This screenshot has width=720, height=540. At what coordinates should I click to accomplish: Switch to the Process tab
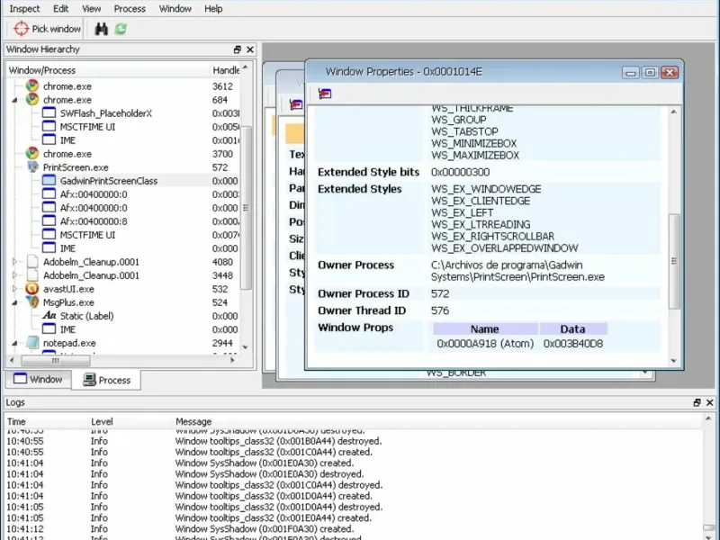106,380
